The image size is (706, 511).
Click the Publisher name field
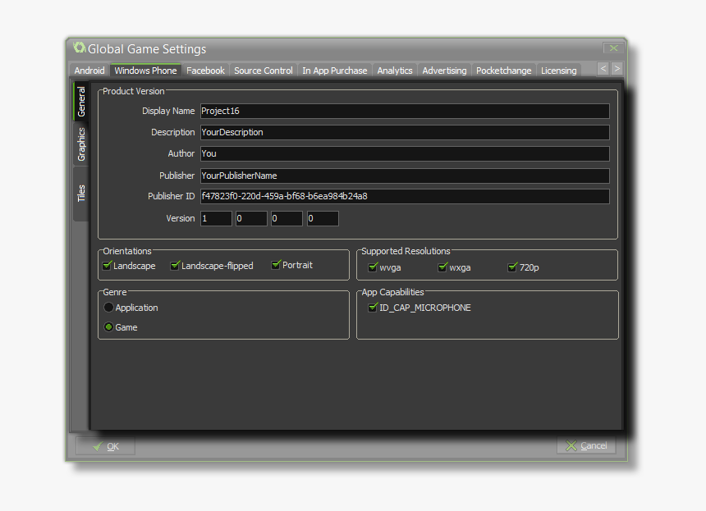pos(405,176)
